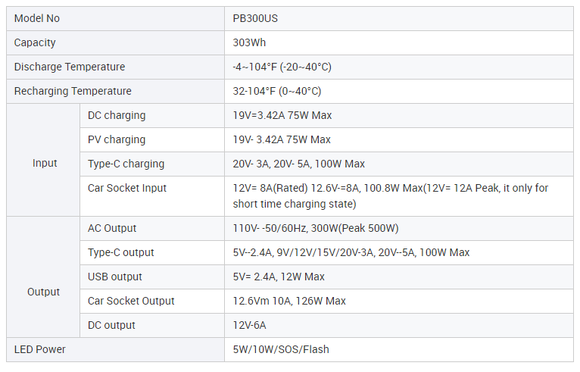
Task: Click the "Model No" label cell
Action: (x=37, y=18)
